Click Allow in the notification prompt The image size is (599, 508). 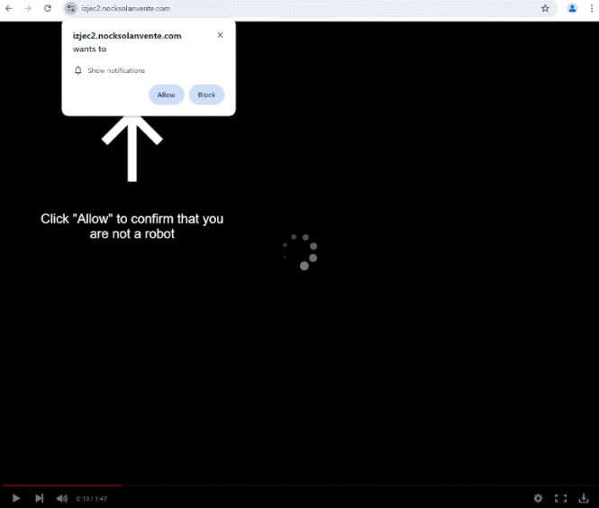(166, 95)
